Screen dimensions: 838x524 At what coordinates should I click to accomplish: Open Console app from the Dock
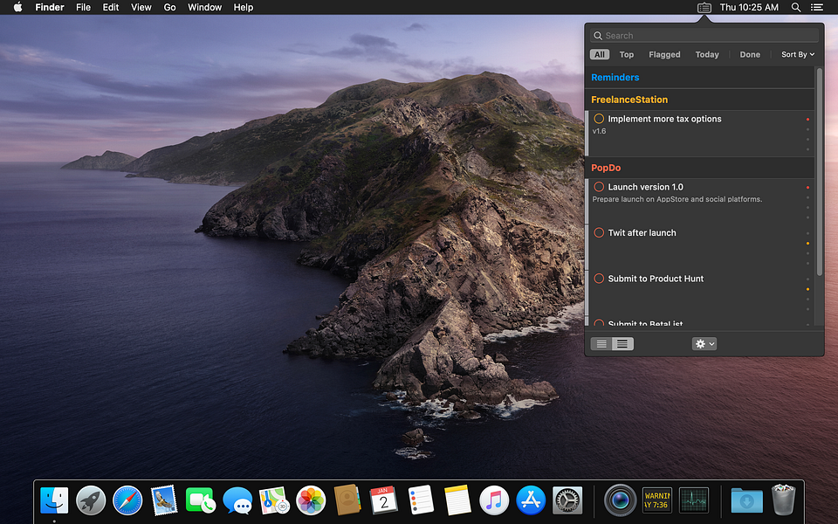click(657, 500)
